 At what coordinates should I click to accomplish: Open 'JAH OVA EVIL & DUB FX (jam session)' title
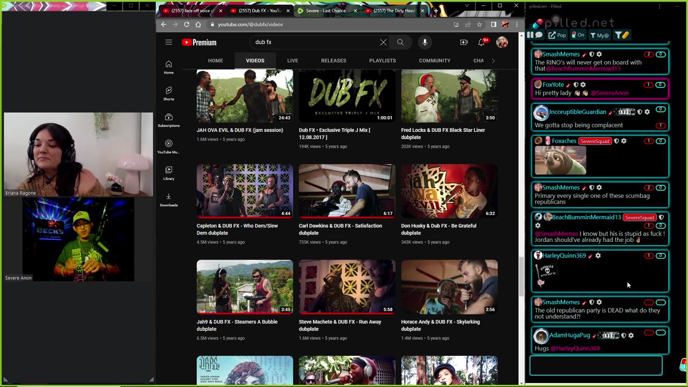coord(240,130)
